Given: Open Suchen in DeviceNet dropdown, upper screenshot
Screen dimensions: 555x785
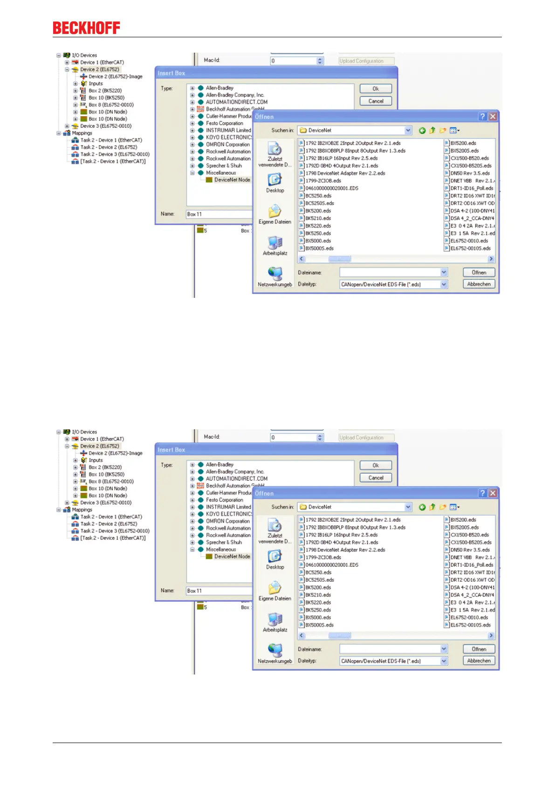Looking at the screenshot, I should (408, 131).
